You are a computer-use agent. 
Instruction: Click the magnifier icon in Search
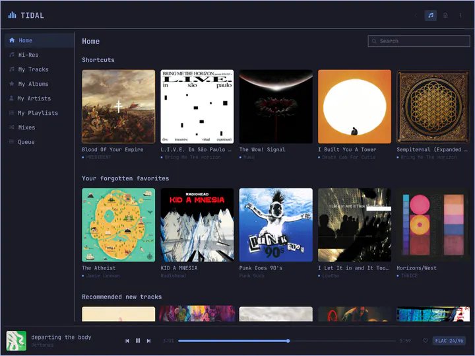(375, 41)
